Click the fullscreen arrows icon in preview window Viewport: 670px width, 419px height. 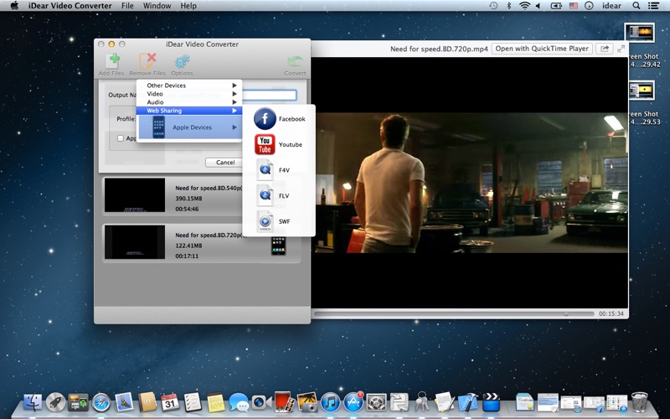pos(621,49)
